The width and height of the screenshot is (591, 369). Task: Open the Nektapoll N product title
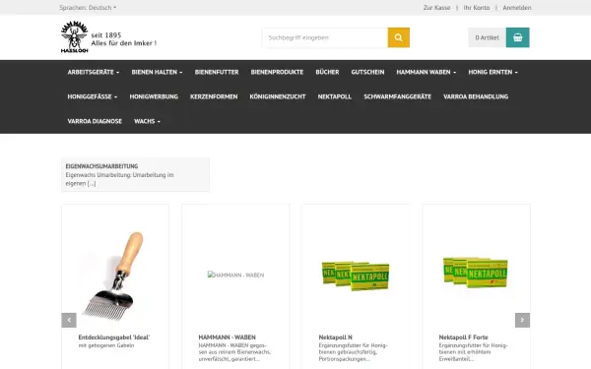pyautogui.click(x=336, y=337)
